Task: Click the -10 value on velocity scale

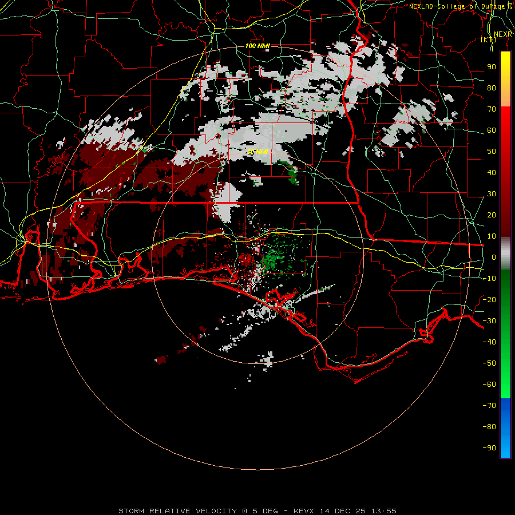Action: [x=489, y=279]
